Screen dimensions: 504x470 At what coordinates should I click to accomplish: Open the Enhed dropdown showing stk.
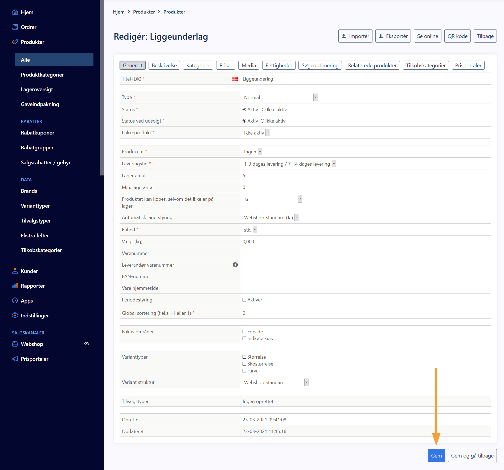[x=250, y=230]
